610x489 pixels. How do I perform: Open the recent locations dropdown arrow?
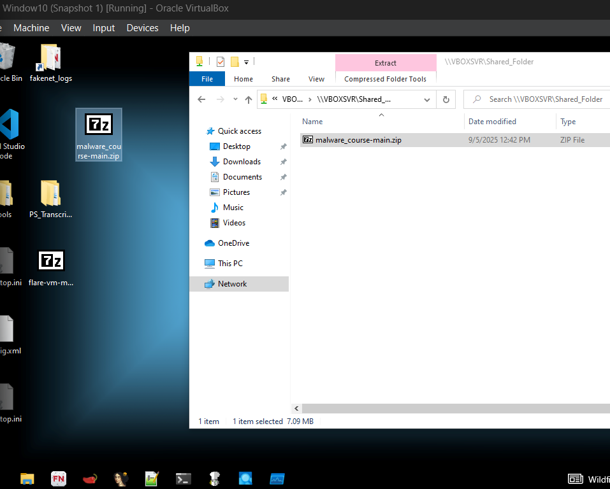point(235,99)
